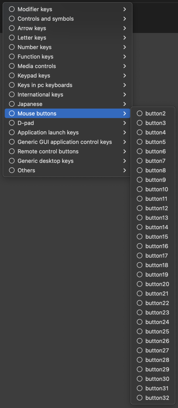Screen dimensions: 178x408
Task: Select the button32 radio circle
Action: (140, 398)
